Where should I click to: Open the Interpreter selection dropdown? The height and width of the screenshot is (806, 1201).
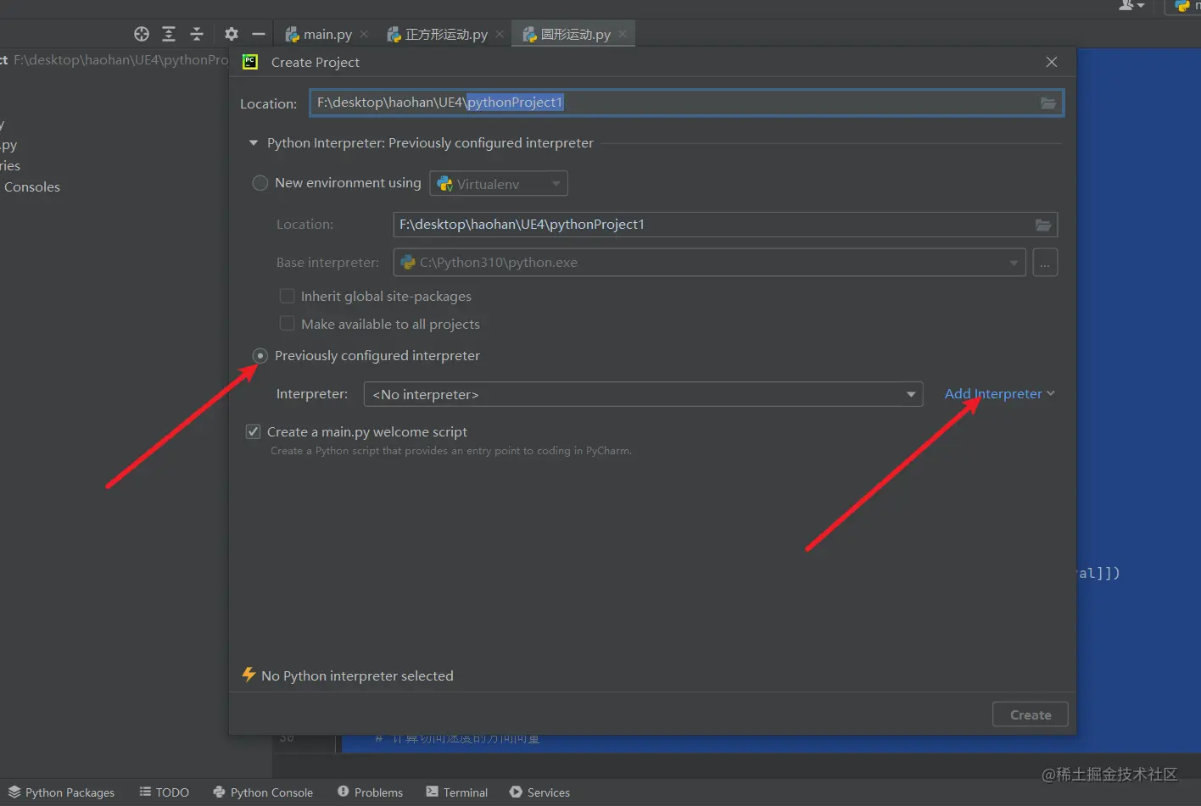point(643,394)
